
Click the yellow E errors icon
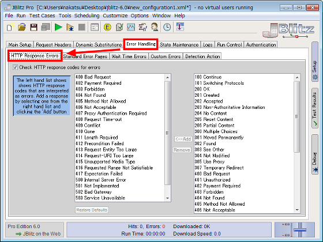pos(107,27)
